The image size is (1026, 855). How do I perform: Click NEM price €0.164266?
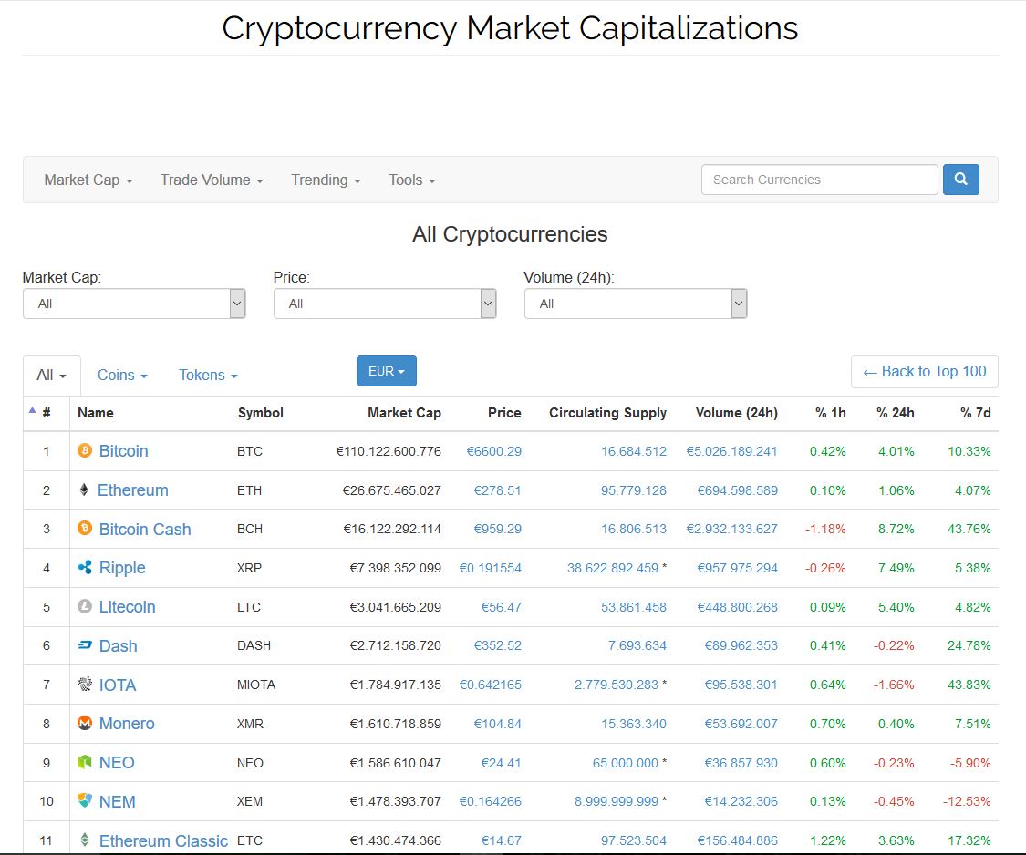[490, 801]
